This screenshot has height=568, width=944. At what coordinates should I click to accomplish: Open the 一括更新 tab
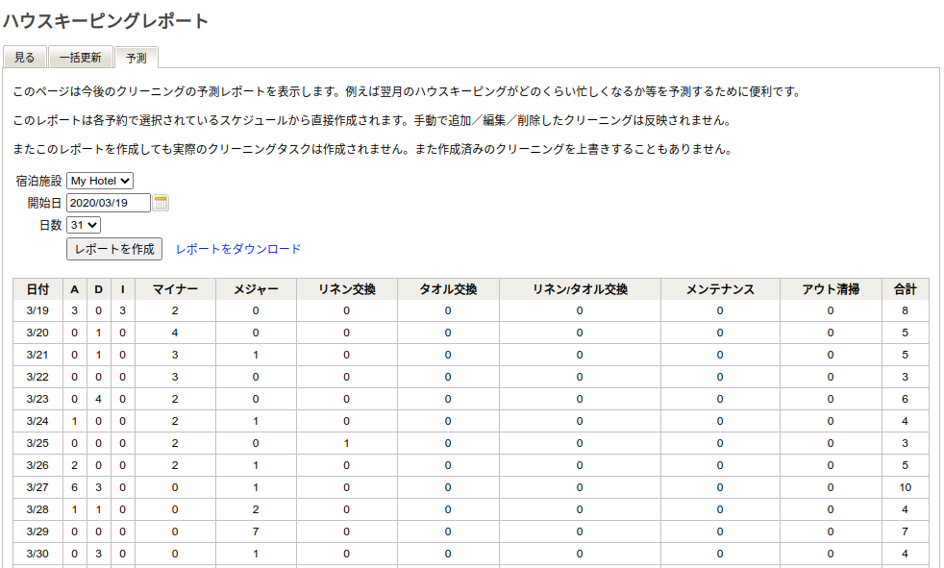click(80, 58)
